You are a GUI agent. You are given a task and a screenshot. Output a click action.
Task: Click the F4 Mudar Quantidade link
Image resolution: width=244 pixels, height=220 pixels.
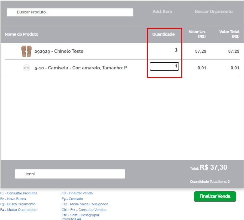18,210
